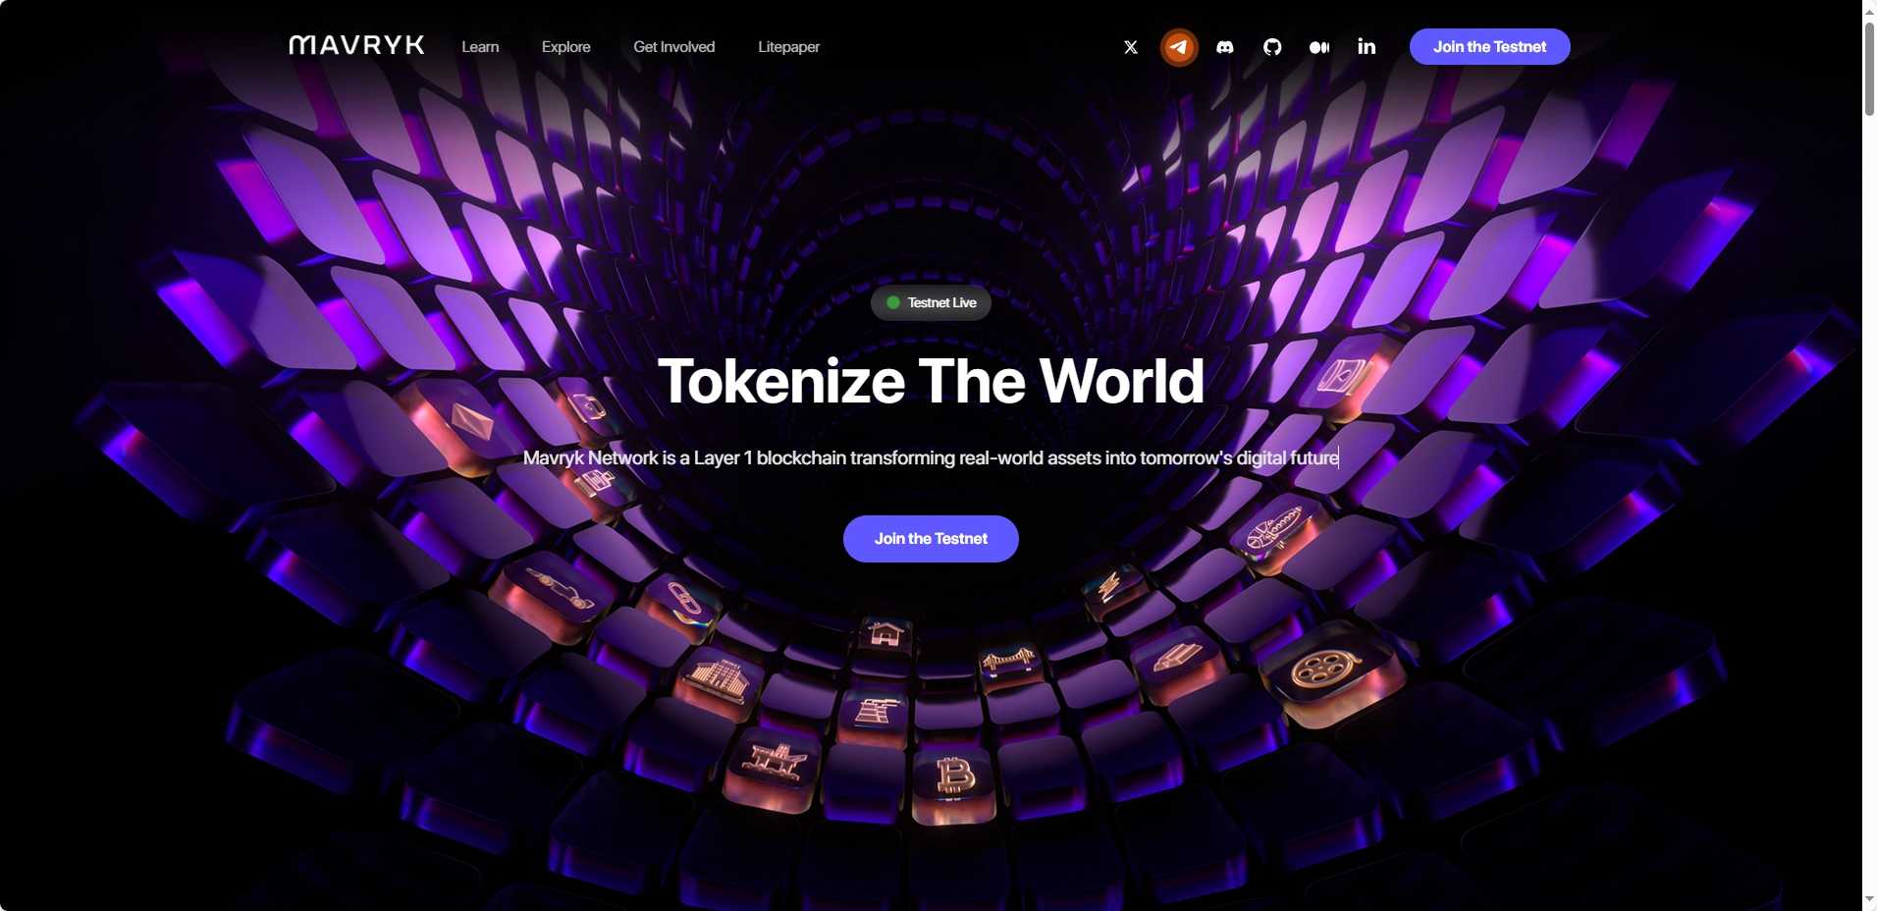1877x911 pixels.
Task: Open the X (Twitter) social link
Action: (1131, 47)
